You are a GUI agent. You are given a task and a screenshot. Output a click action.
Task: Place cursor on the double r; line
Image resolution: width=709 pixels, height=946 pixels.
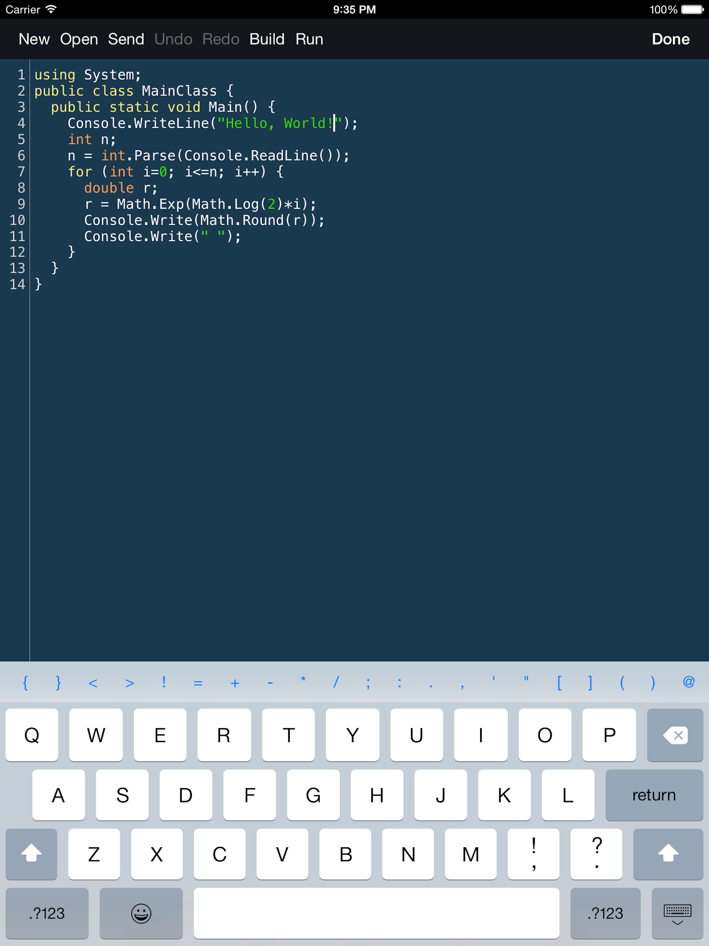coord(120,188)
